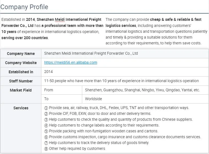Open the meidi56.en.alibaba.com website link
The image size is (209, 154).
(x=71, y=62)
